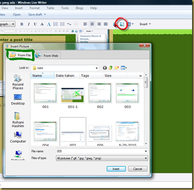Open the Look in folder dropdown
The width and height of the screenshot is (194, 190).
click(x=97, y=68)
